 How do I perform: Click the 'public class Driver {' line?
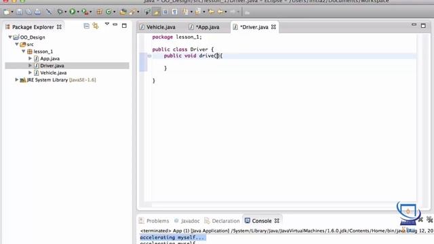(x=183, y=49)
